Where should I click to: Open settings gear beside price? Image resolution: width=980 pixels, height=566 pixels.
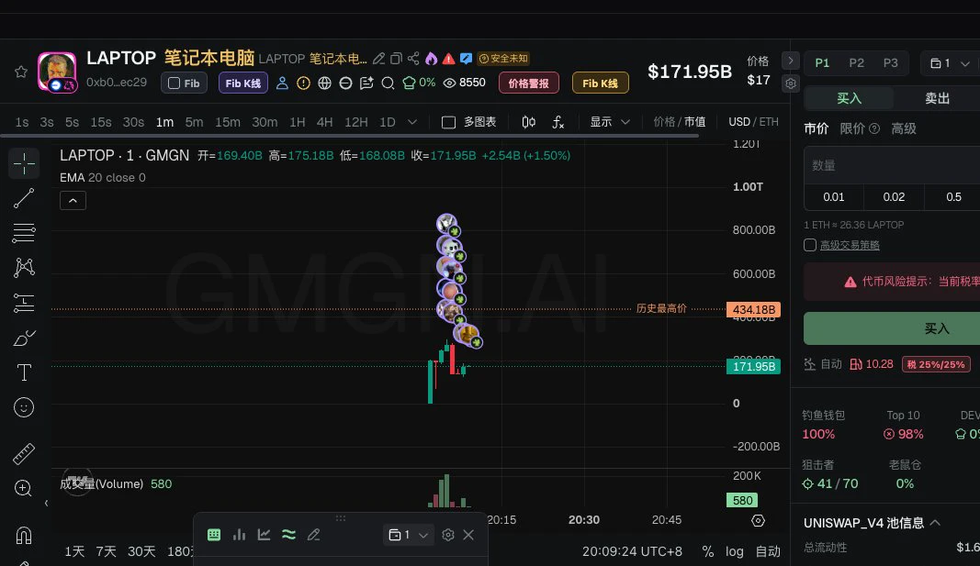[791, 83]
